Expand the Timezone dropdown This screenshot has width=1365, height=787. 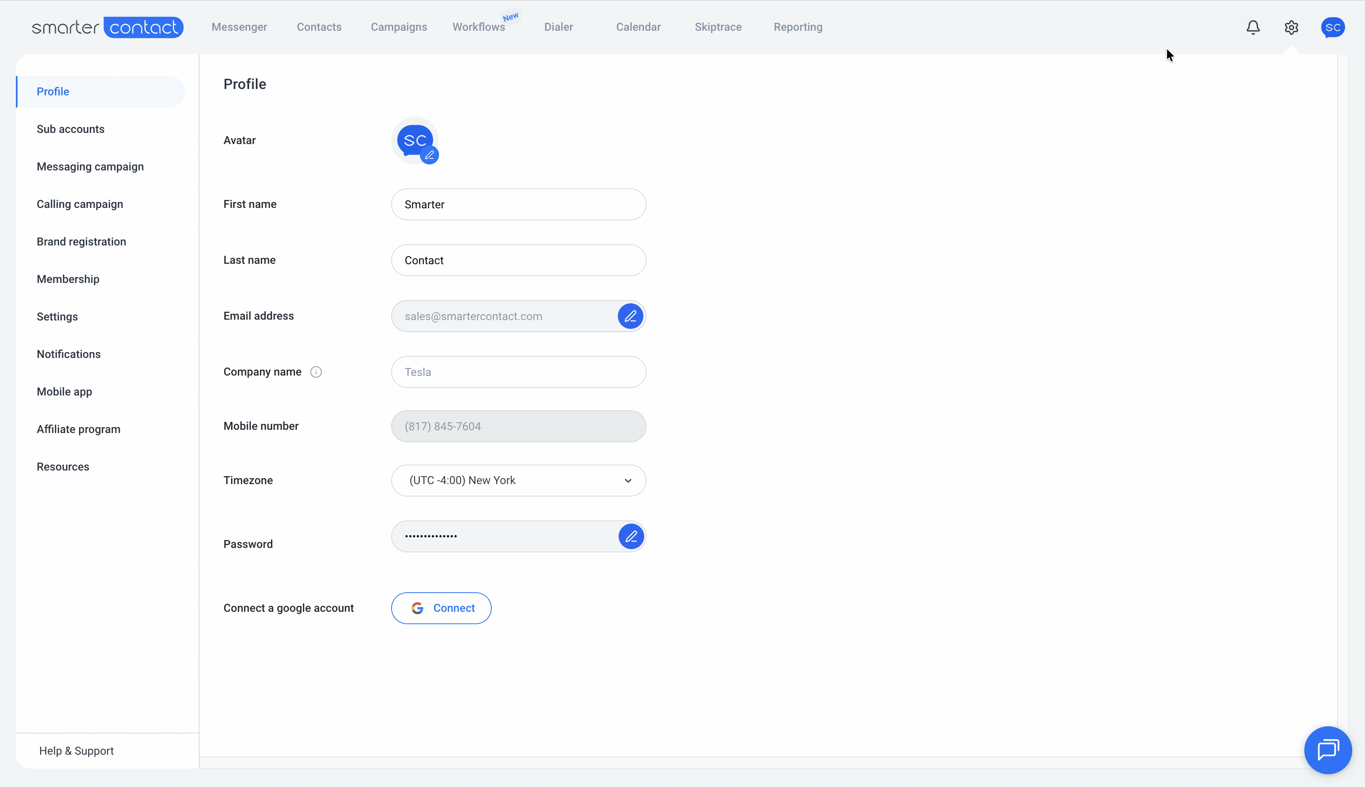(518, 481)
